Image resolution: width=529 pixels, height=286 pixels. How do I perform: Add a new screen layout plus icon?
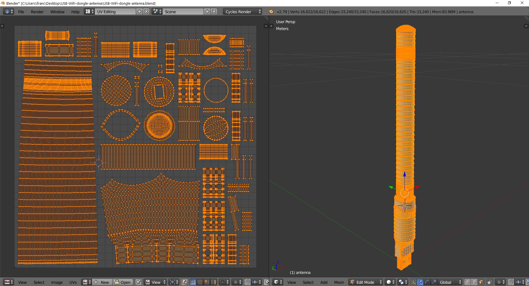click(139, 12)
